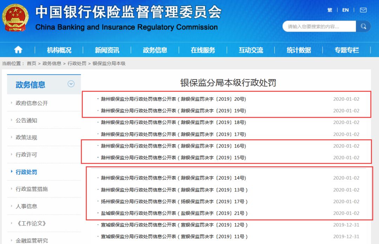379x244 pixels.
Task: Click 政务信息 sidebar panel title
Action: [31, 85]
